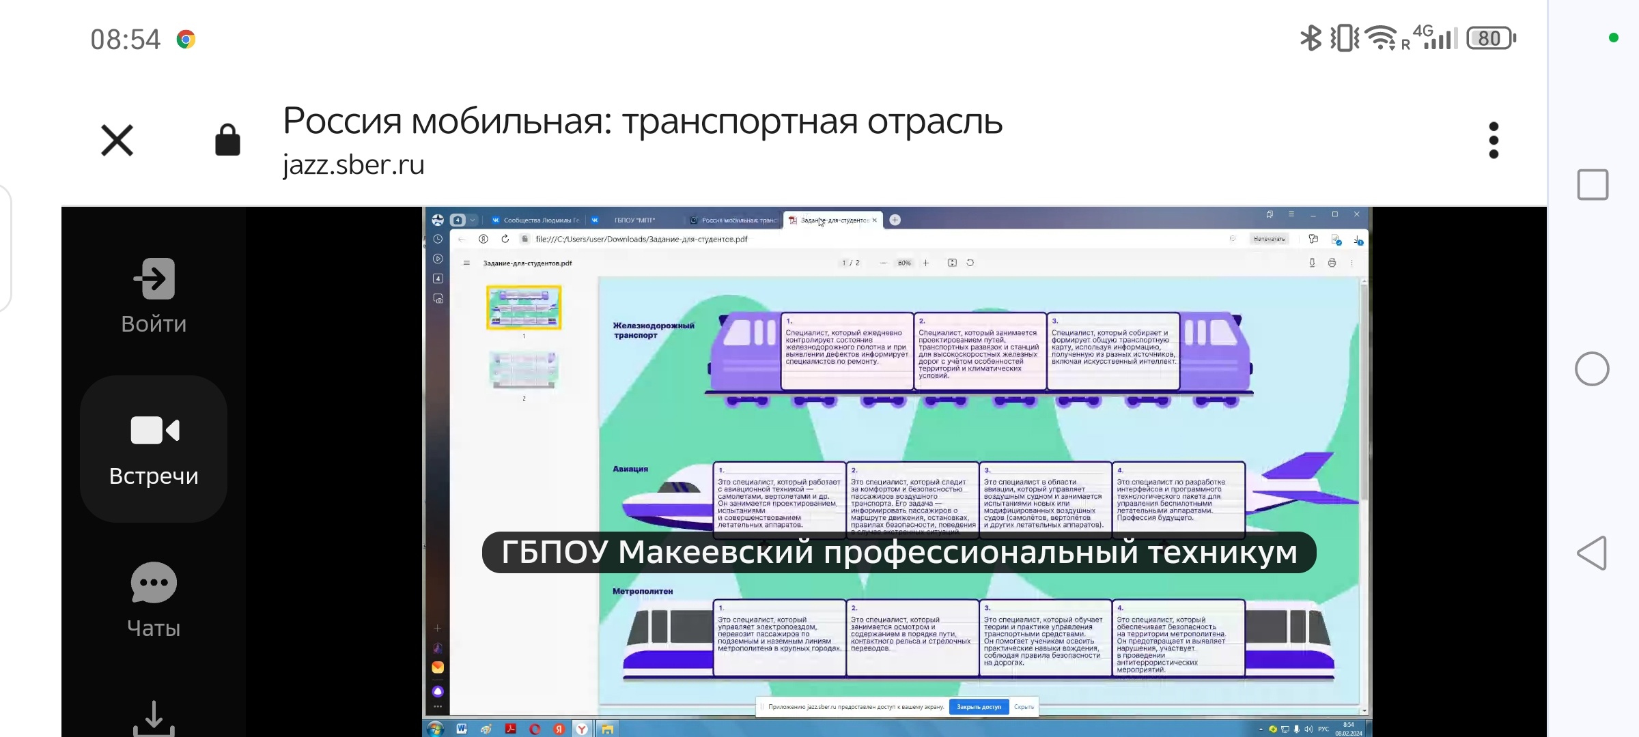
Task: Close the jazz.sber.ru custom tab
Action: pyautogui.click(x=117, y=141)
